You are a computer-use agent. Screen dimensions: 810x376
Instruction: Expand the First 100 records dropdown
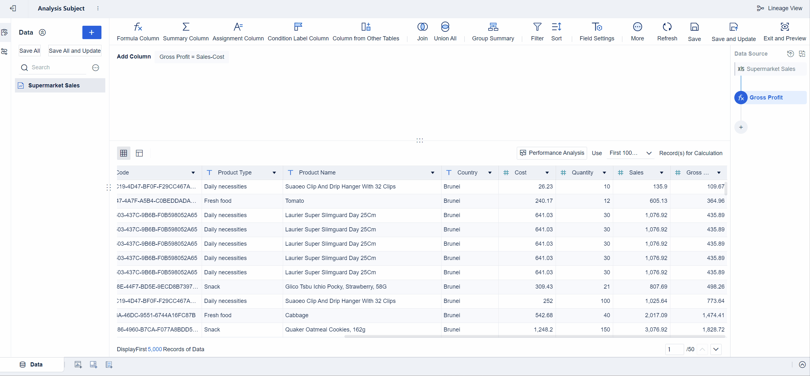coord(630,153)
